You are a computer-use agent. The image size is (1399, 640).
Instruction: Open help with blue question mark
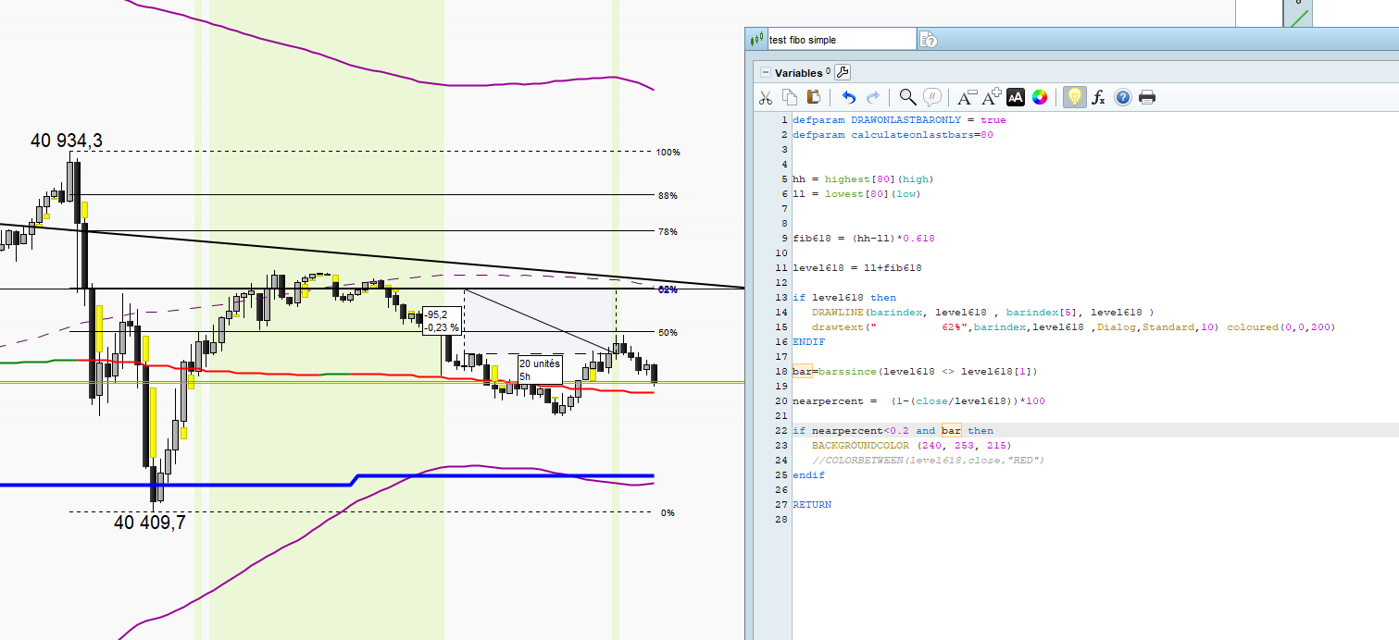pos(1122,97)
